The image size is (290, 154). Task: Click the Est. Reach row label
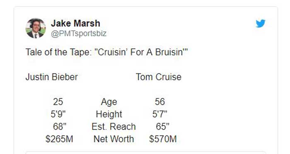pyautogui.click(x=114, y=127)
